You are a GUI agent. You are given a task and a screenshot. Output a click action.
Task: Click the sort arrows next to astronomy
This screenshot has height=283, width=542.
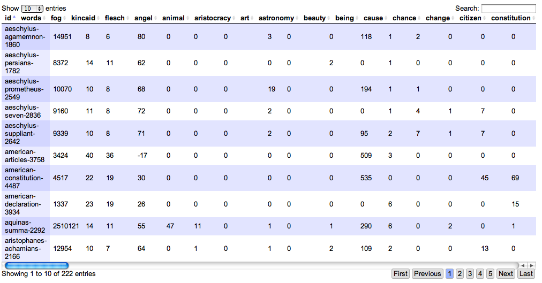(297, 18)
